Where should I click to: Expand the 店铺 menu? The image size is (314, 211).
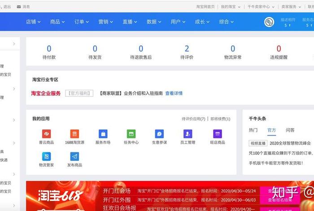pyautogui.click(x=33, y=22)
